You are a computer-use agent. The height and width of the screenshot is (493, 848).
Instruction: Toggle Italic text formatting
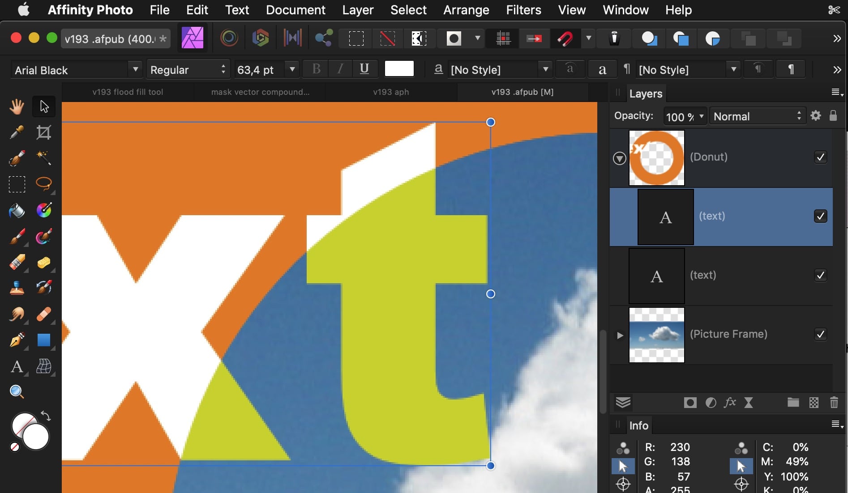(340, 69)
